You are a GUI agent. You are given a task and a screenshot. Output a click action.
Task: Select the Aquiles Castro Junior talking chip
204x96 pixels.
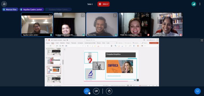click(x=32, y=10)
